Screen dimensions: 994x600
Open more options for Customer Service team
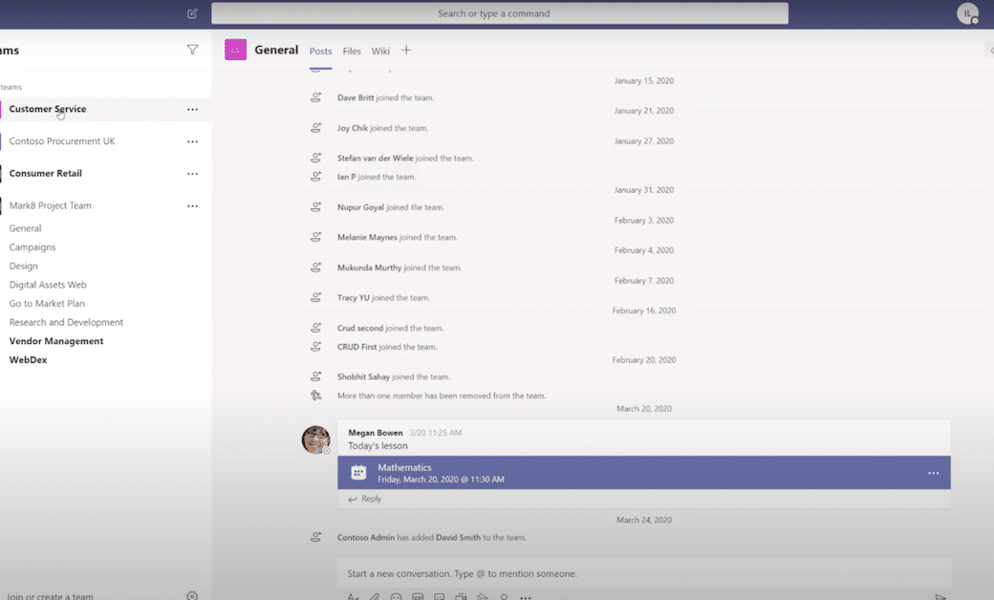[x=192, y=110]
